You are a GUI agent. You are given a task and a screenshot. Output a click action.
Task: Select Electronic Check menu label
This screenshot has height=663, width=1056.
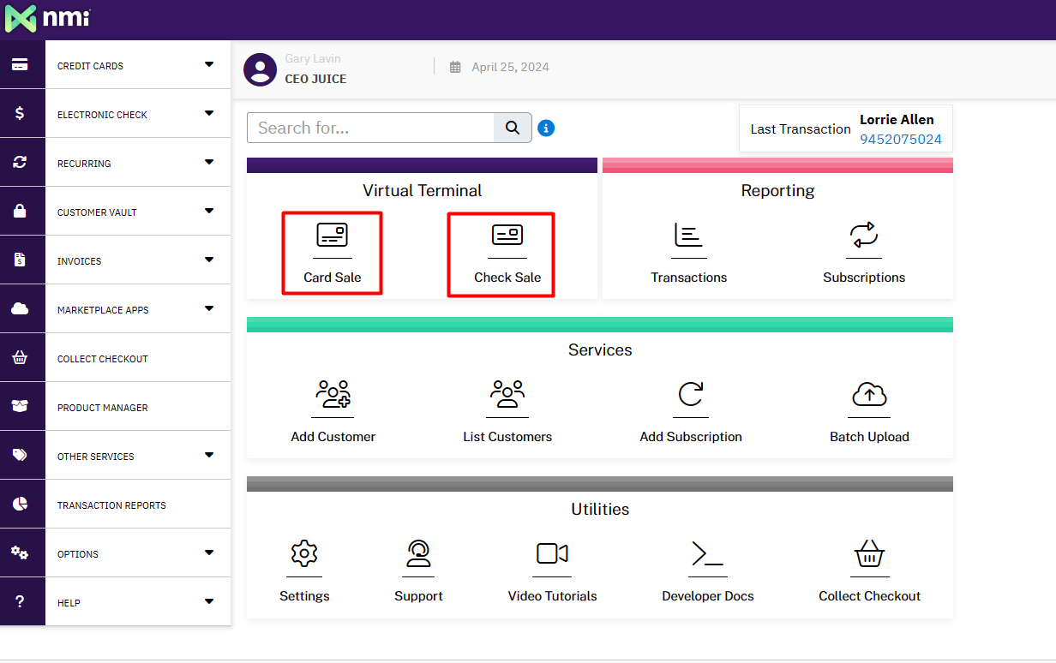(x=102, y=115)
